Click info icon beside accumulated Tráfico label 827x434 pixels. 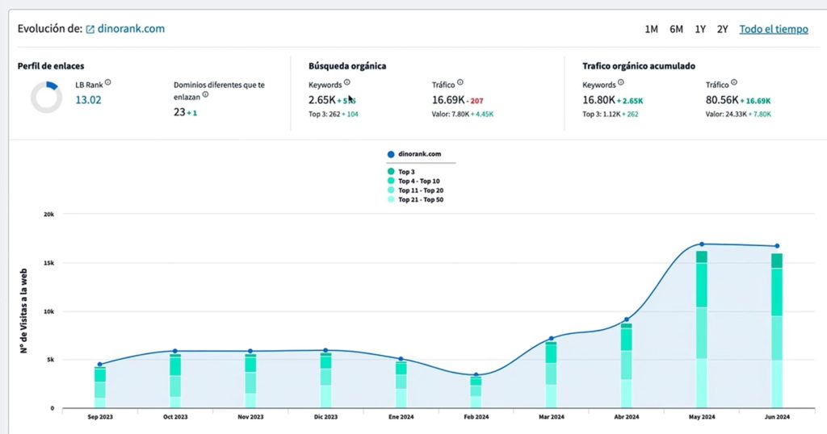coord(733,82)
